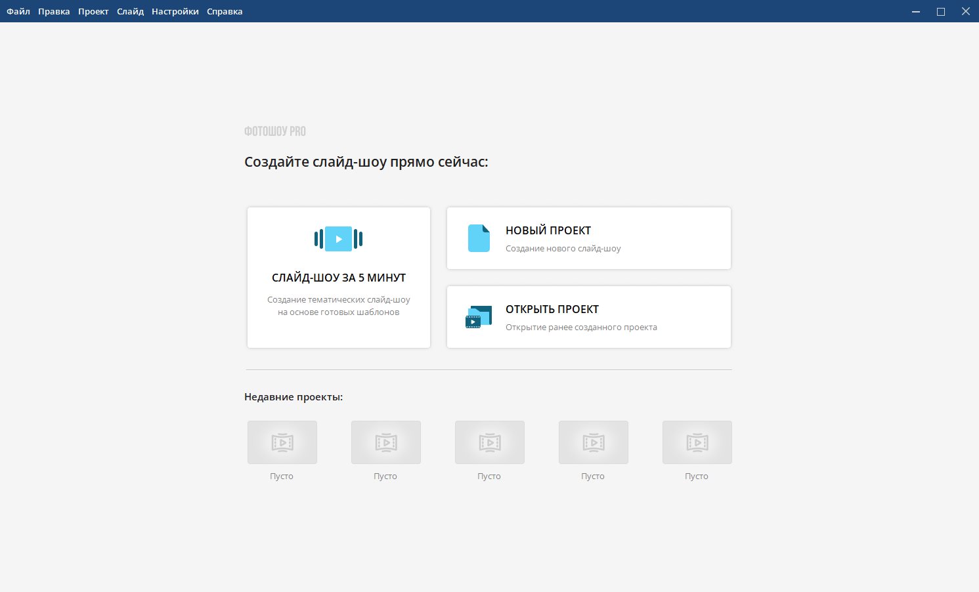Click the НОВЫЙ ПРОЕКТ title text
The width and height of the screenshot is (979, 592).
click(x=548, y=230)
